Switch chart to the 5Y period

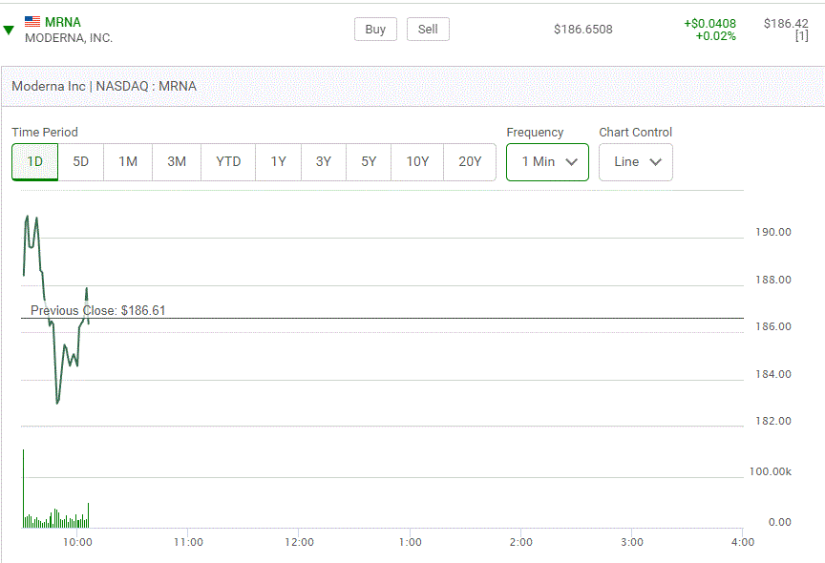369,161
